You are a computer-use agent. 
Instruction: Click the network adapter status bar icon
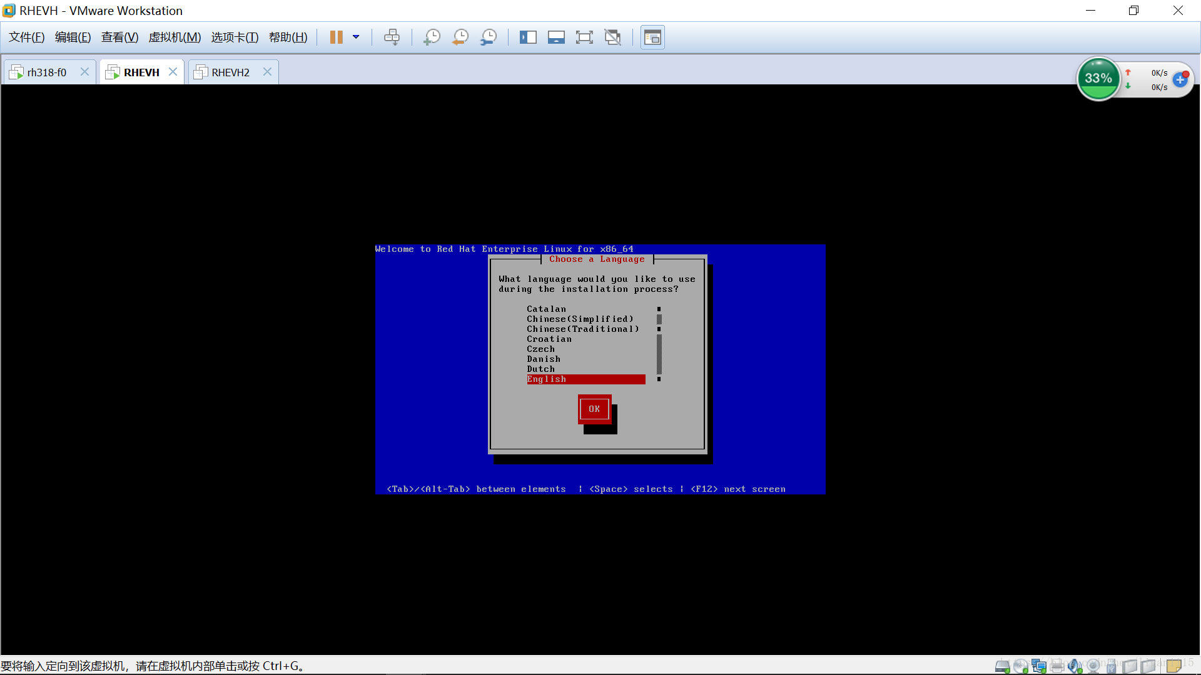click(1039, 666)
